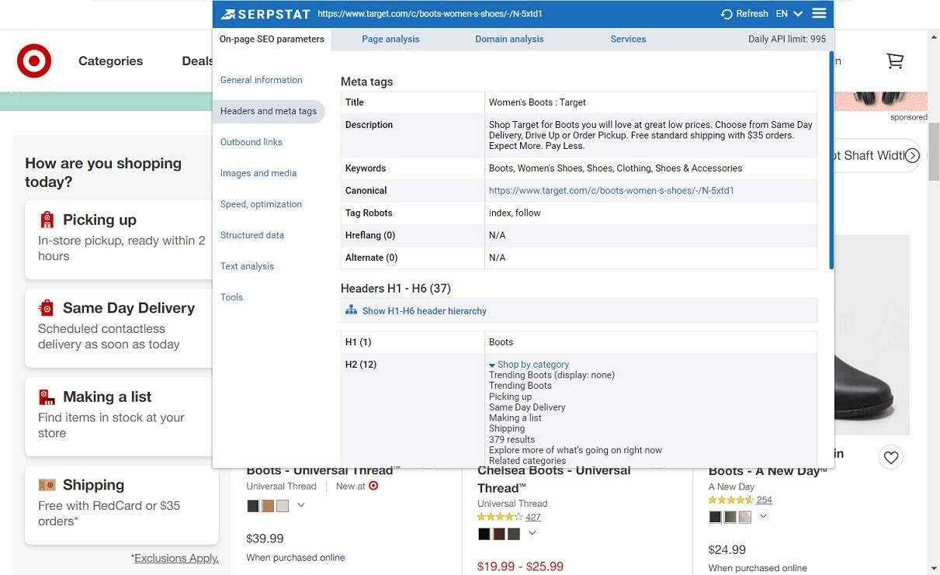The height and width of the screenshot is (575, 940).
Task: Click the Shipping box icon
Action: pyautogui.click(x=47, y=485)
